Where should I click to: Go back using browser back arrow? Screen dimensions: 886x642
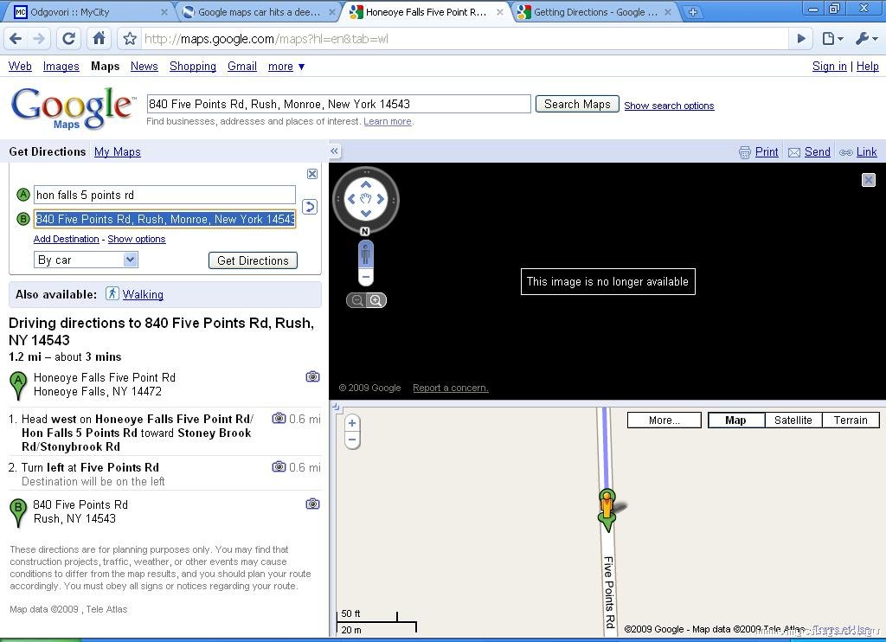point(16,38)
